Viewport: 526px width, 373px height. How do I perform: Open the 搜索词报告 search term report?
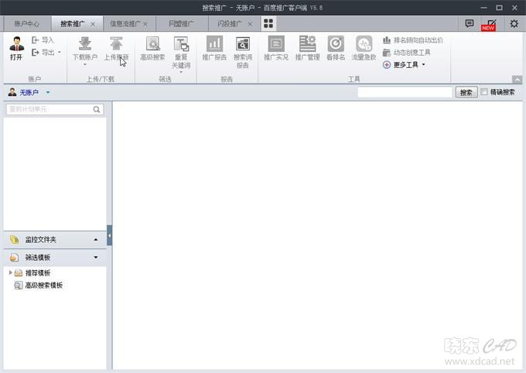click(x=243, y=53)
